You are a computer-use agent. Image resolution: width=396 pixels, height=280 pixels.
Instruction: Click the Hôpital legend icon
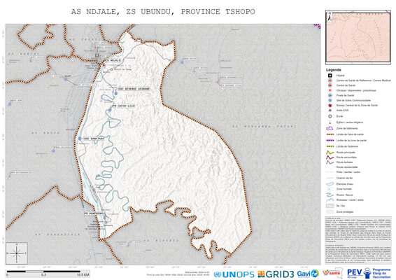tap(330, 76)
